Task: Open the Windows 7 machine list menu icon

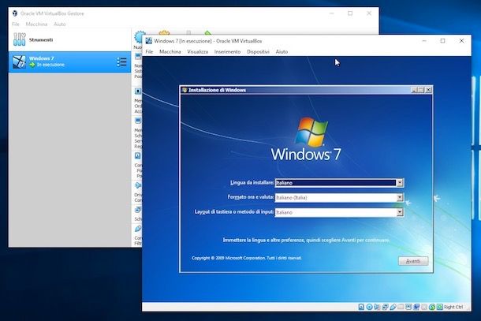Action: 121,62
